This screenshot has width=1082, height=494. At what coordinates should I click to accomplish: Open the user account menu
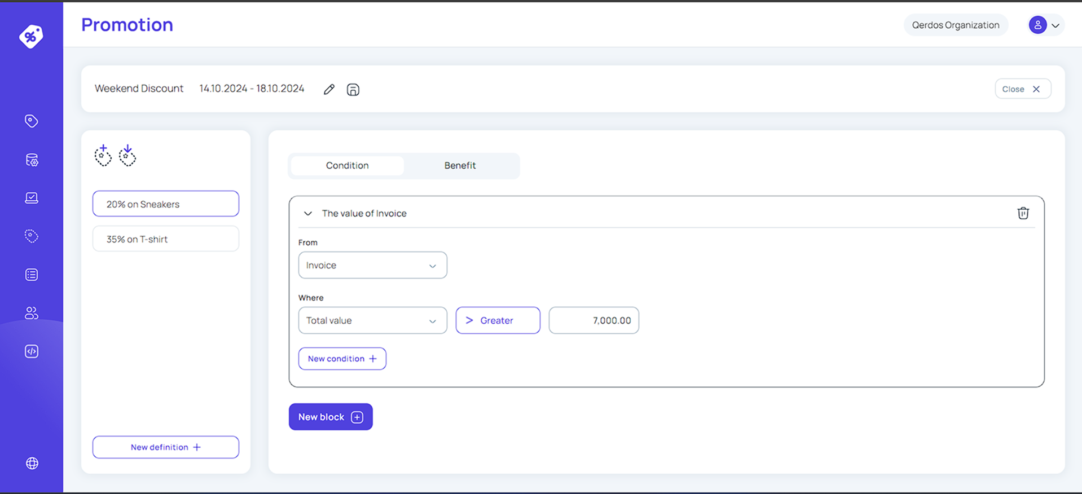click(x=1045, y=25)
